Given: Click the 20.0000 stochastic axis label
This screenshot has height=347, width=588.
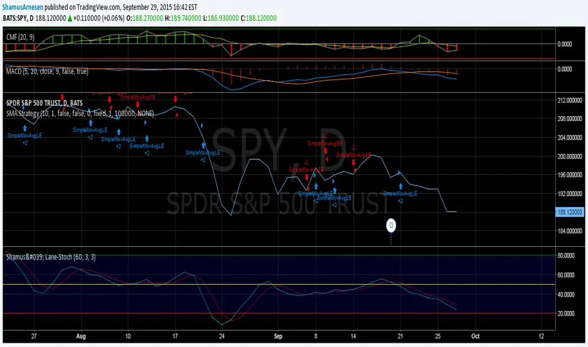Looking at the screenshot, I should 566,313.
